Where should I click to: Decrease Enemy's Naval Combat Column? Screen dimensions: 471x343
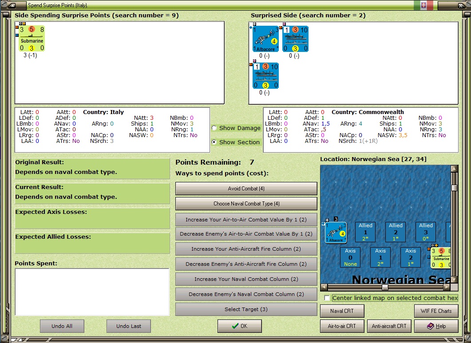coord(246,294)
